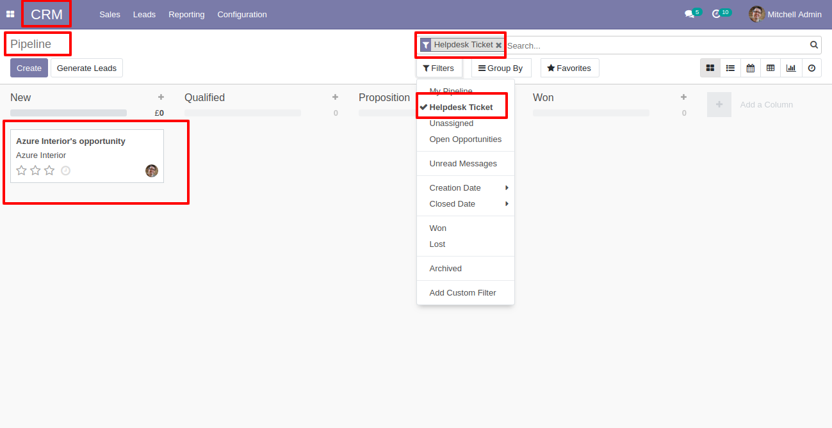This screenshot has height=428, width=832.
Task: Click the Proposition column header
Action: pos(384,97)
